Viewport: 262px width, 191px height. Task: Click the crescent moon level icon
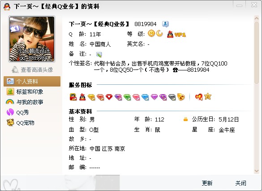pyautogui.click(x=159, y=33)
